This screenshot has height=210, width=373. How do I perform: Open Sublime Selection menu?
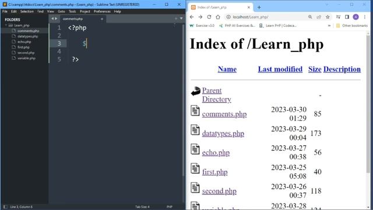coord(27,12)
